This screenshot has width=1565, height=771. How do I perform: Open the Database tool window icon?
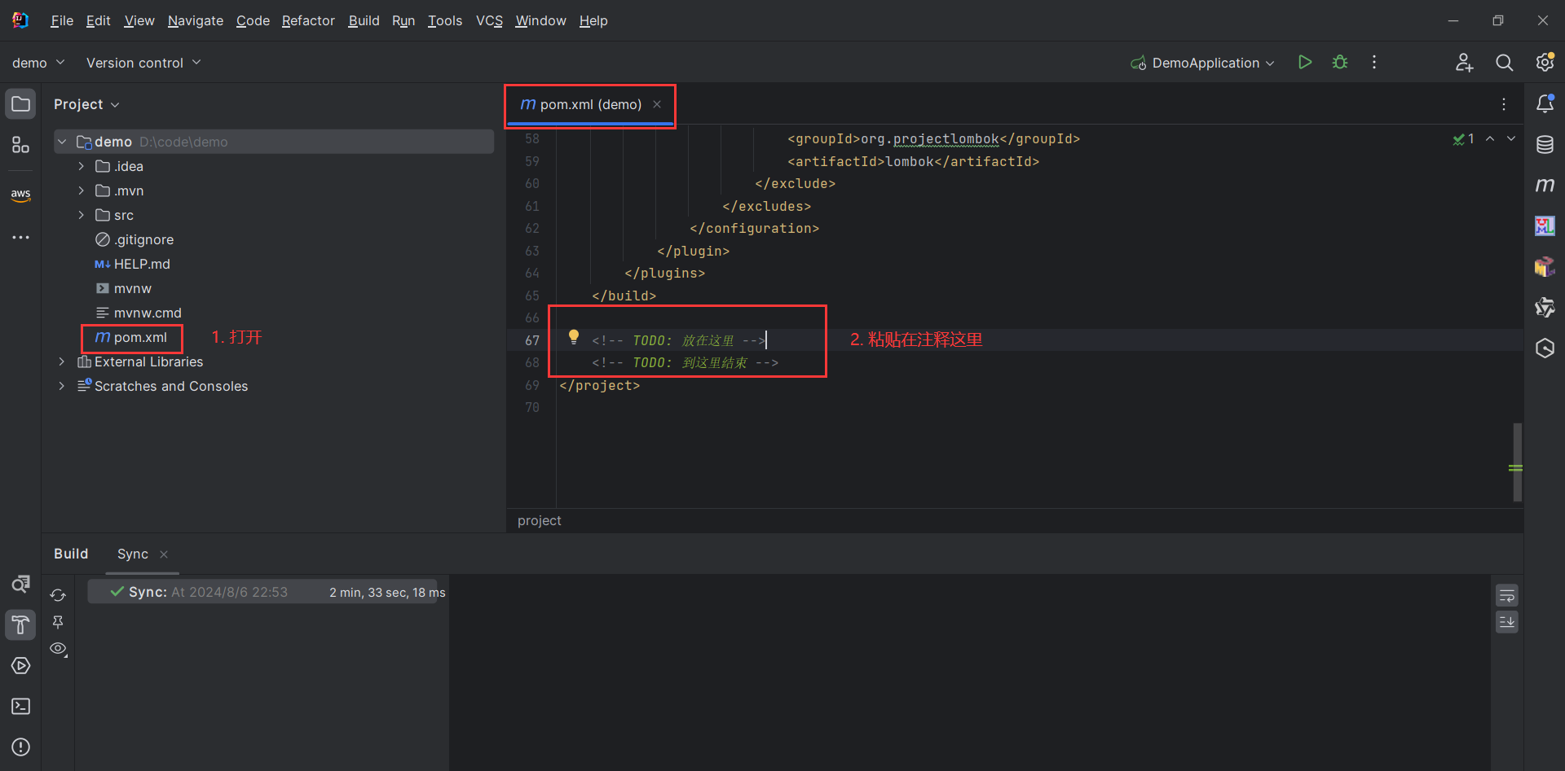[1545, 145]
